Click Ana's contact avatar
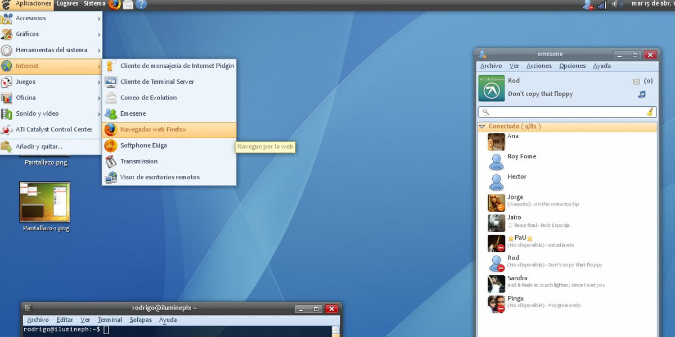The image size is (675, 337). point(496,142)
